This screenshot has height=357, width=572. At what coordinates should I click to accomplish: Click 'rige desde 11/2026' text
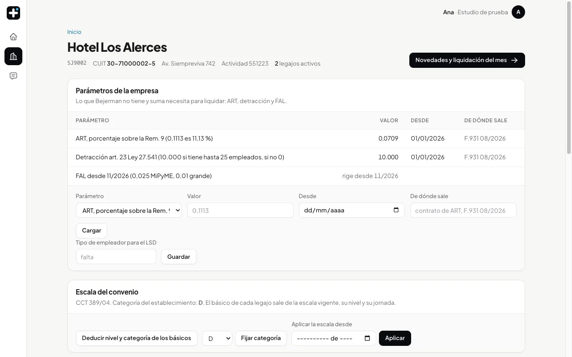point(370,176)
